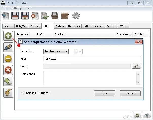Move entry down with orange arrow
The image size is (153, 120).
8,93
